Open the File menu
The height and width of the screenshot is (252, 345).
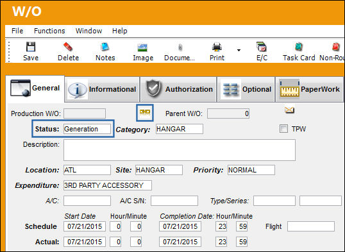point(17,31)
